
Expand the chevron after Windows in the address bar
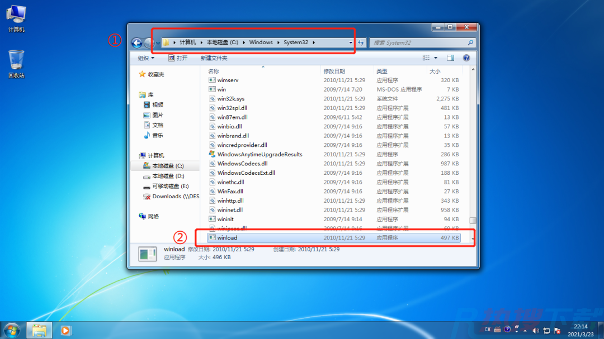278,42
